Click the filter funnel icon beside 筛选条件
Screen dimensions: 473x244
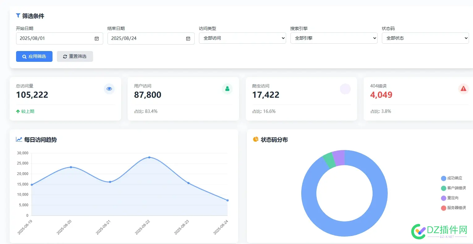[18, 15]
